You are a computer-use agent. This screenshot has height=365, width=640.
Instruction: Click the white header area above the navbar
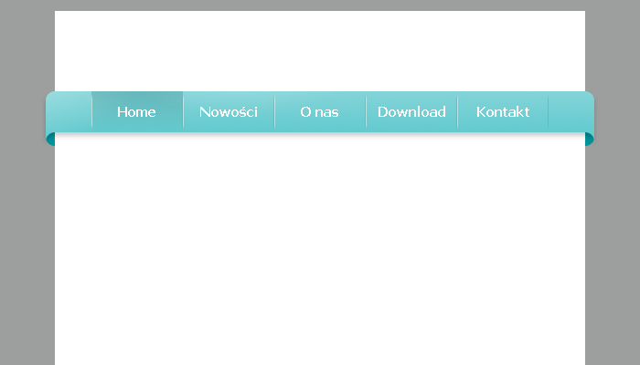[x=320, y=50]
